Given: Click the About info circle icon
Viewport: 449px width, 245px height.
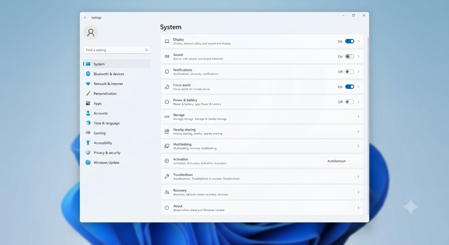Looking at the screenshot, I should click(x=167, y=208).
